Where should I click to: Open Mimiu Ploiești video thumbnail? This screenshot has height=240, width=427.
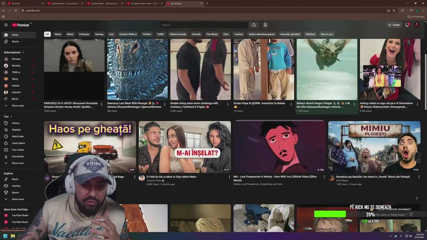click(x=374, y=147)
